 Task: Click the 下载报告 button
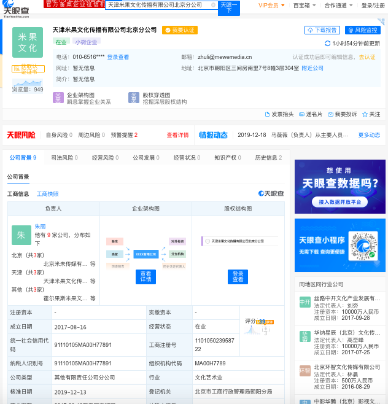322,30
